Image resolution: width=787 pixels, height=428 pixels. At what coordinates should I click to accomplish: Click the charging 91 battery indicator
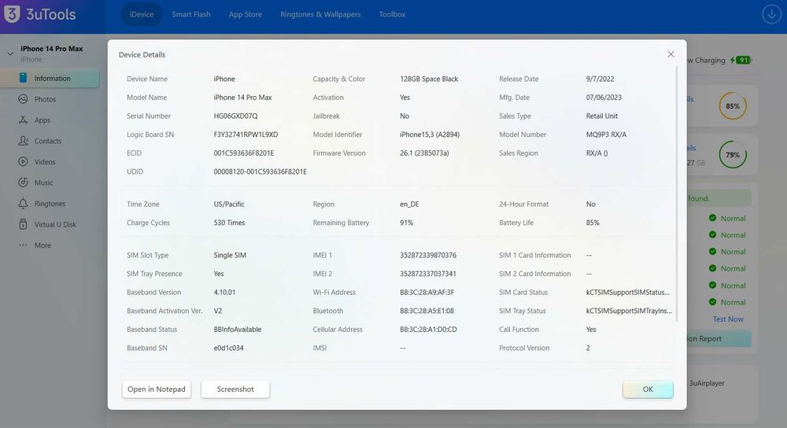(741, 61)
